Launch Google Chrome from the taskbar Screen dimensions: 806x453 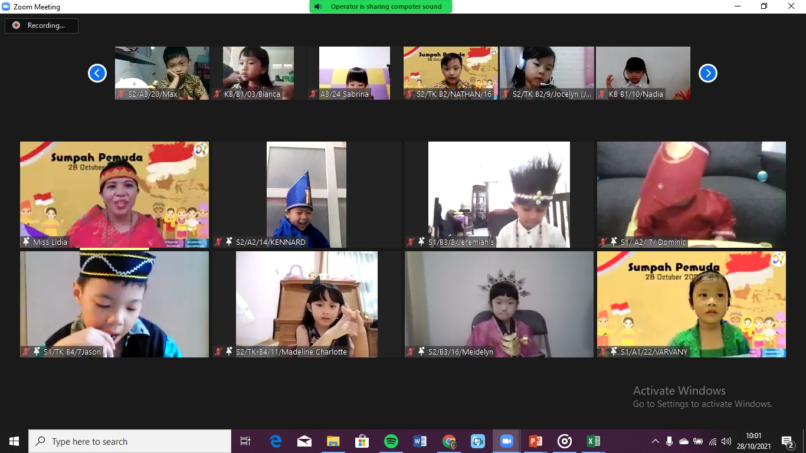click(449, 441)
